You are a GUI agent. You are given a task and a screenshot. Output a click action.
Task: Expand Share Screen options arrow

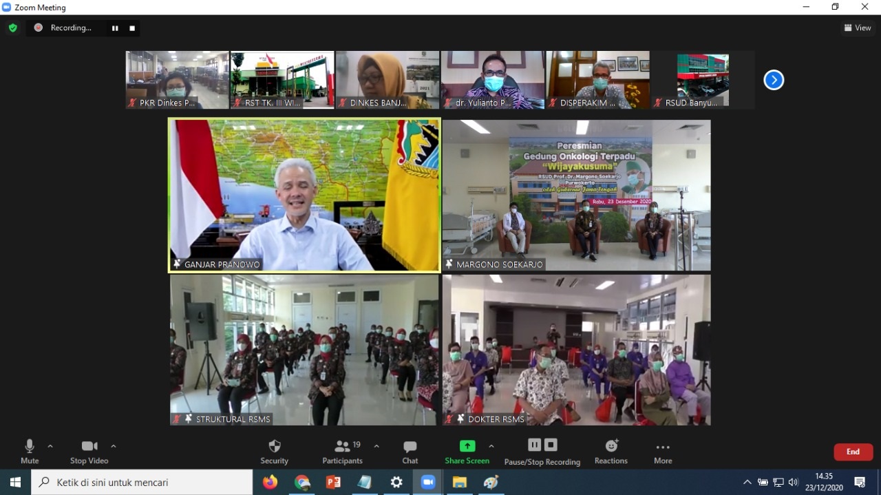pos(491,446)
